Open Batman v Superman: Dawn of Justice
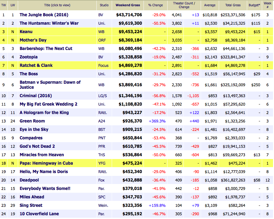 click(50, 85)
